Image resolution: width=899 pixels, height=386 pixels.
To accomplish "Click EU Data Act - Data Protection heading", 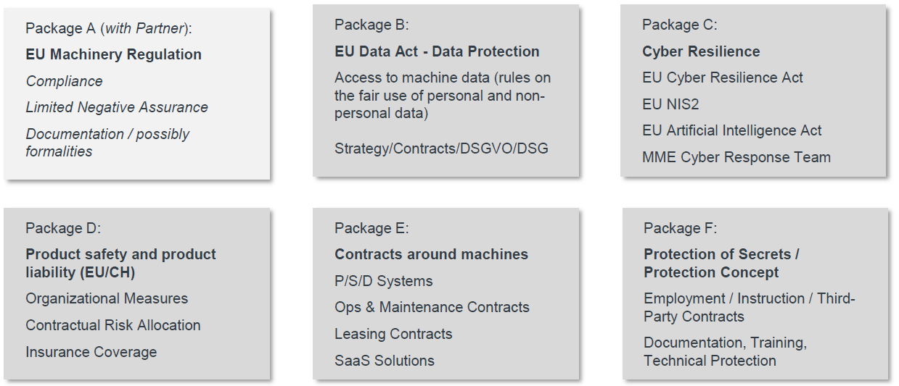I will [x=437, y=51].
